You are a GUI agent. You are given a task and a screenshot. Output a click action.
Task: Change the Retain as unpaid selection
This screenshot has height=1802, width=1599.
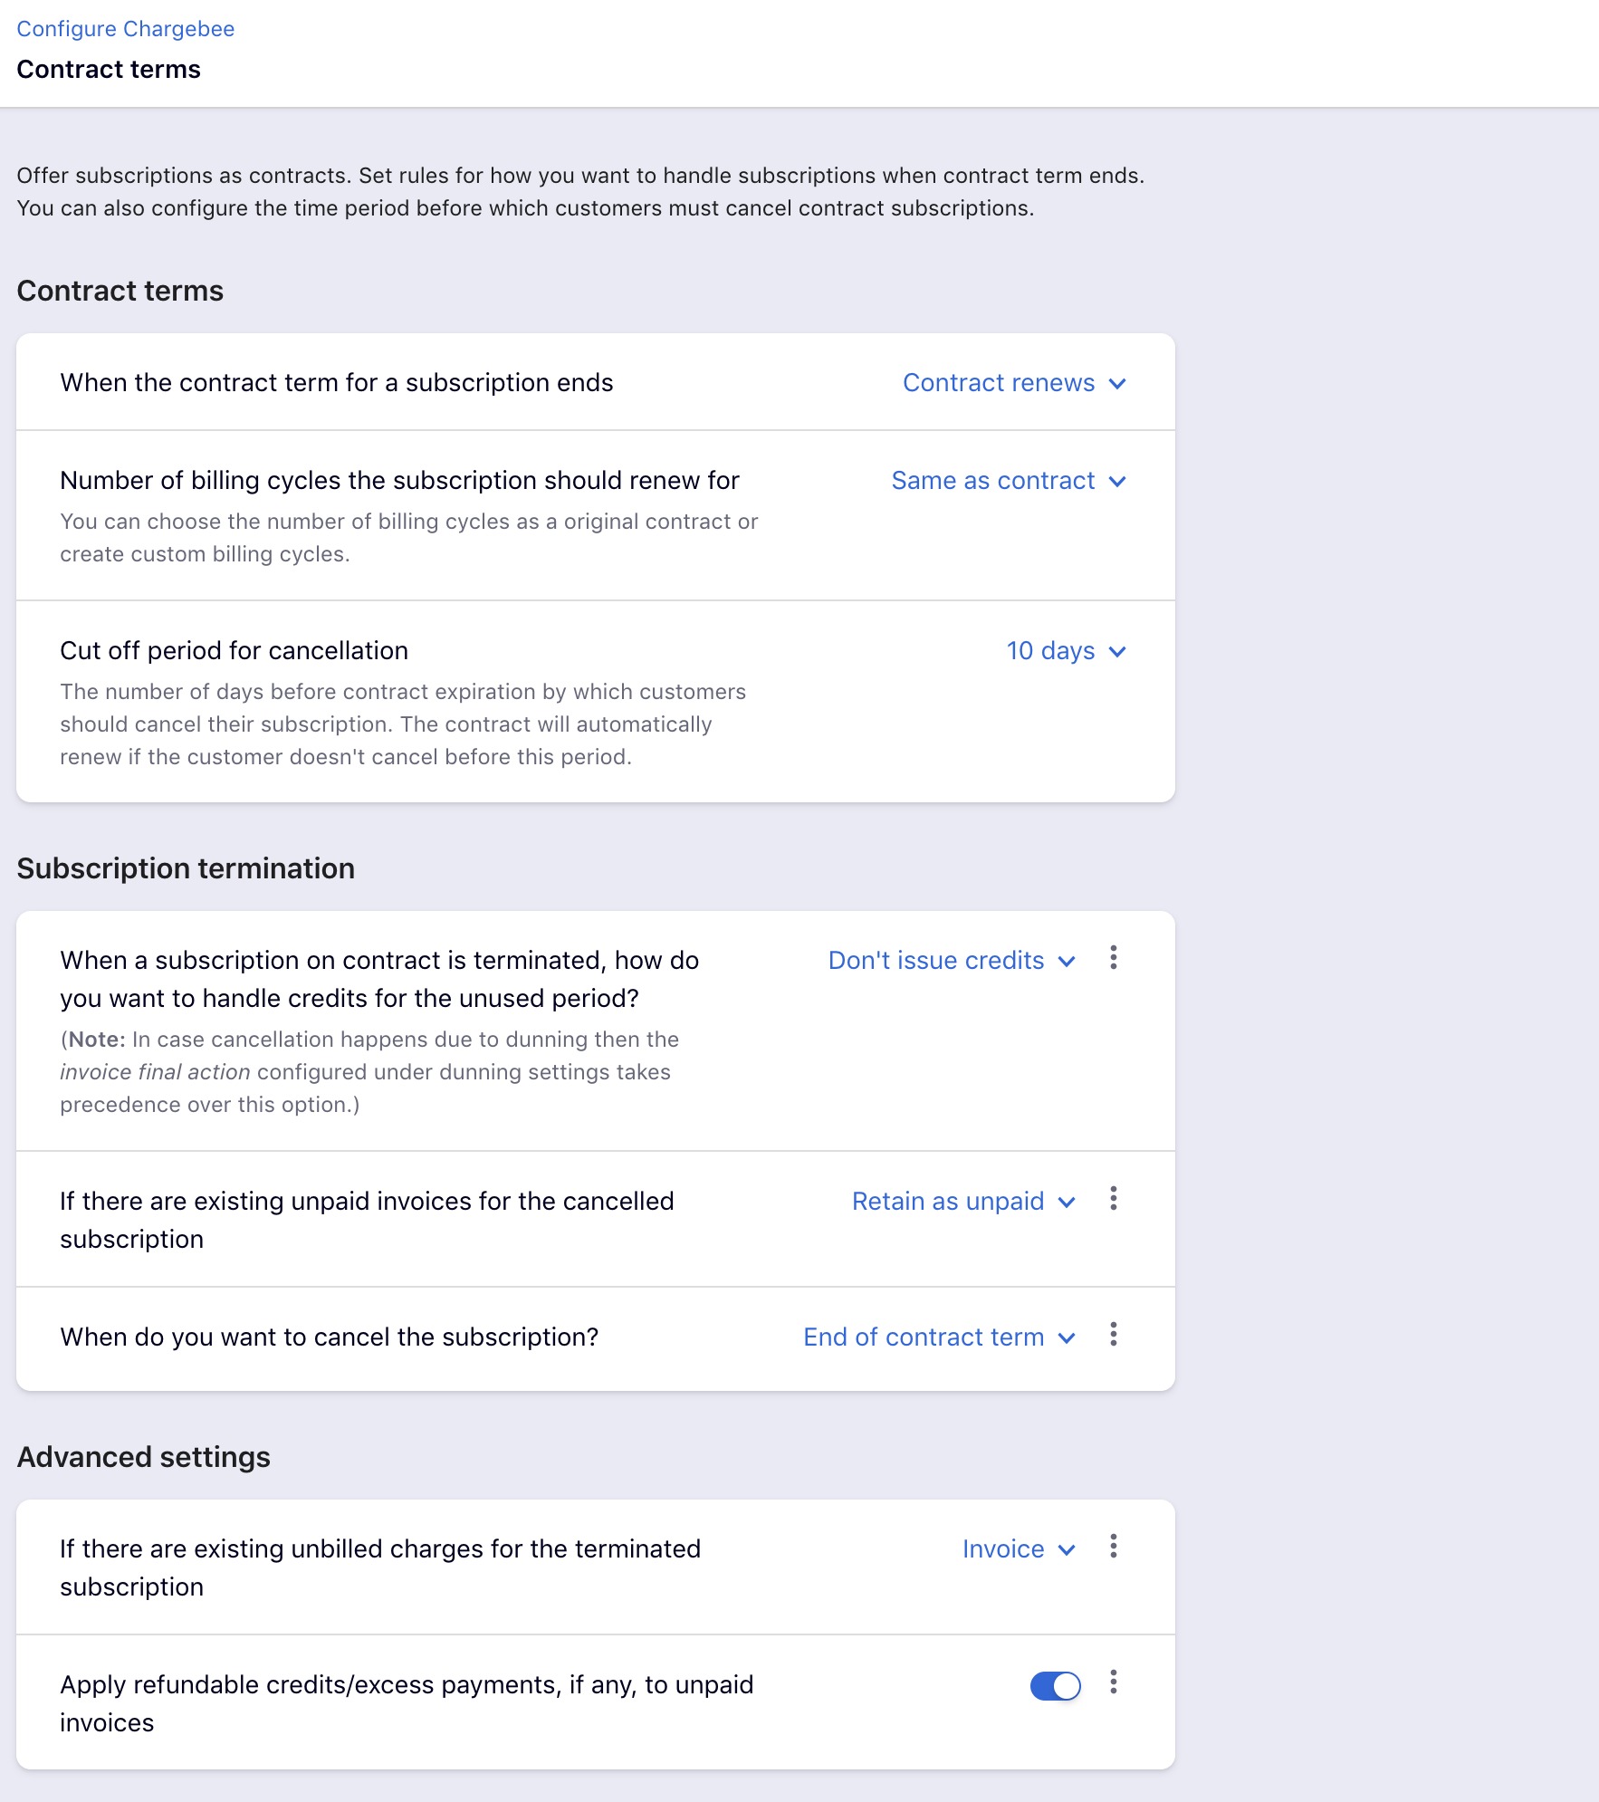tap(948, 1202)
